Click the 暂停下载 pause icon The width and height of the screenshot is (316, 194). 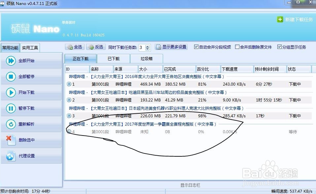tap(11, 108)
